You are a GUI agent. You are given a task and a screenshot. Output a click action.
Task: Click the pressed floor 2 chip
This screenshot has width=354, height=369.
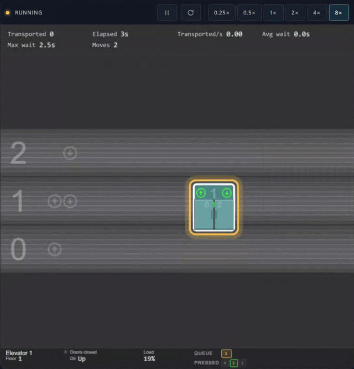click(242, 363)
